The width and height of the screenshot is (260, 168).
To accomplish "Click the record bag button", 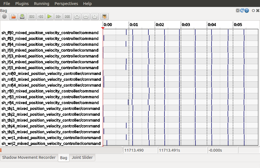I will (4, 16).
